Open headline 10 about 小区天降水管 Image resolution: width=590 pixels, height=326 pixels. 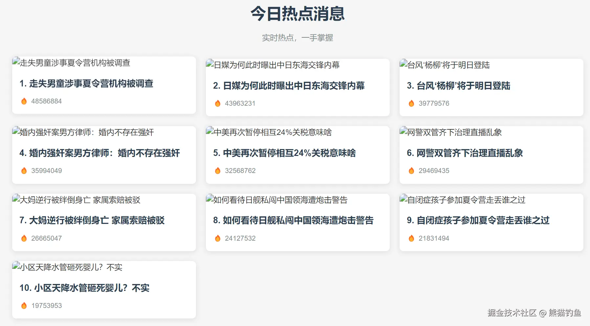pyautogui.click(x=84, y=288)
